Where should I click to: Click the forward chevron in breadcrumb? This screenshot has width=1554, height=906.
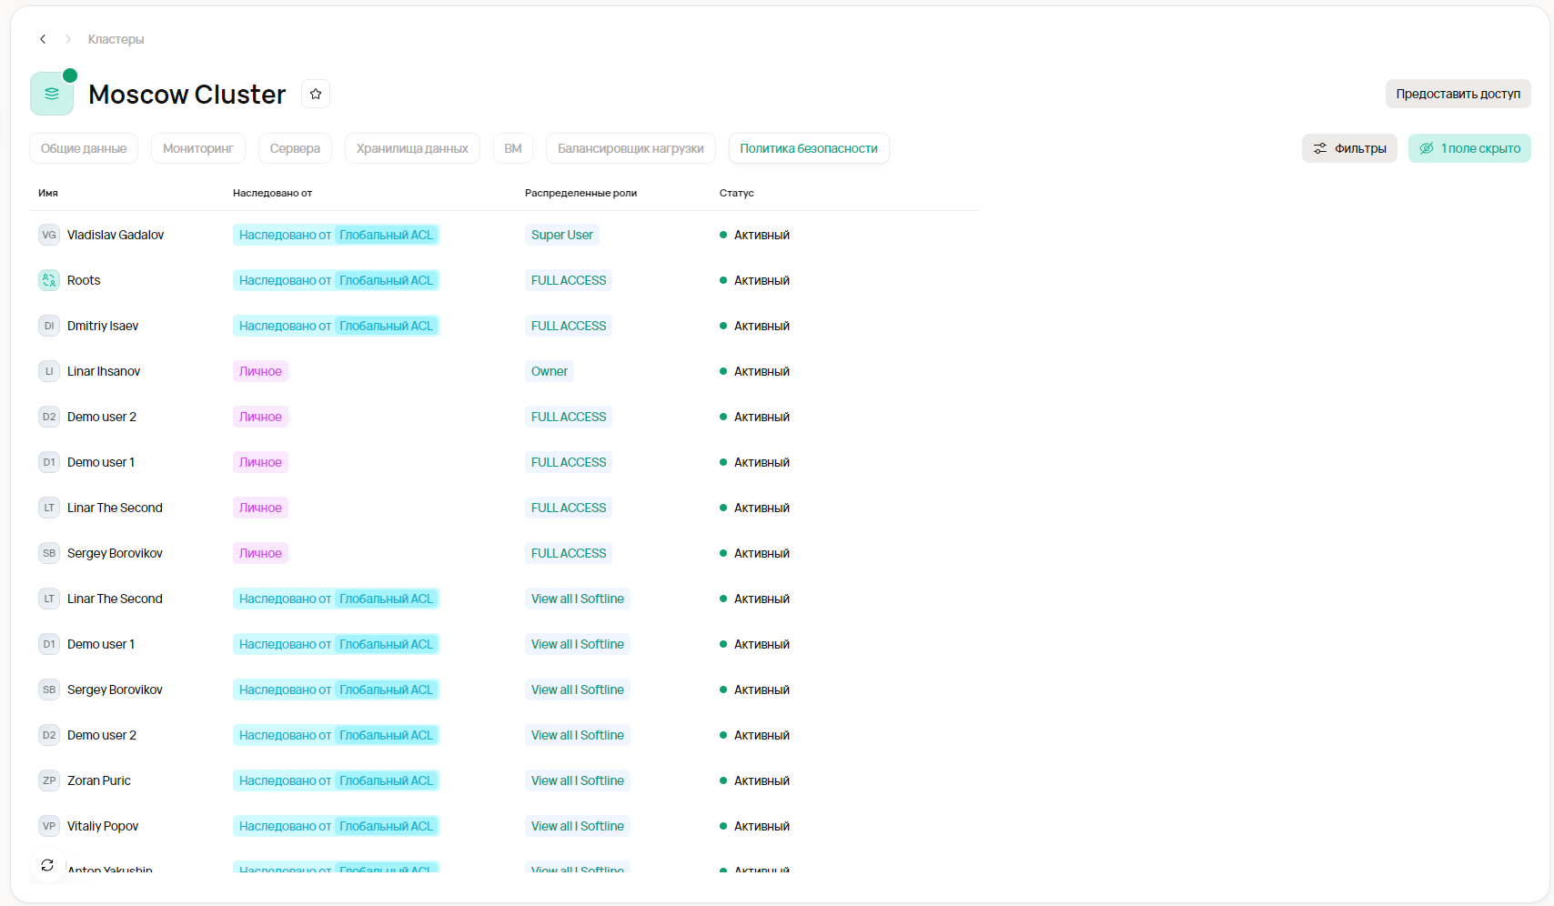tap(68, 39)
